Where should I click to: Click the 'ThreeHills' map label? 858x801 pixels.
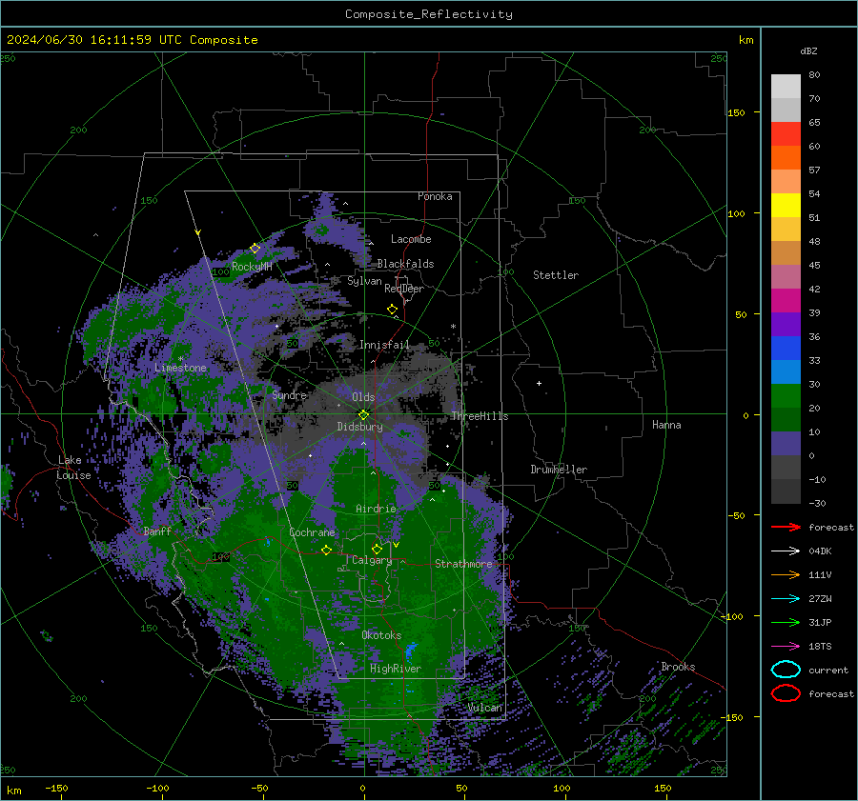pos(480,416)
